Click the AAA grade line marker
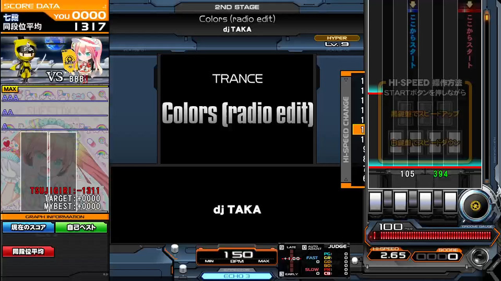This screenshot has width=501, height=281. (10, 98)
